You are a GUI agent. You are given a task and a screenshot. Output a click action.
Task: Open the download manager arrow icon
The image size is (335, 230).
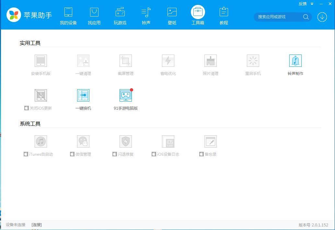pyautogui.click(x=322, y=17)
